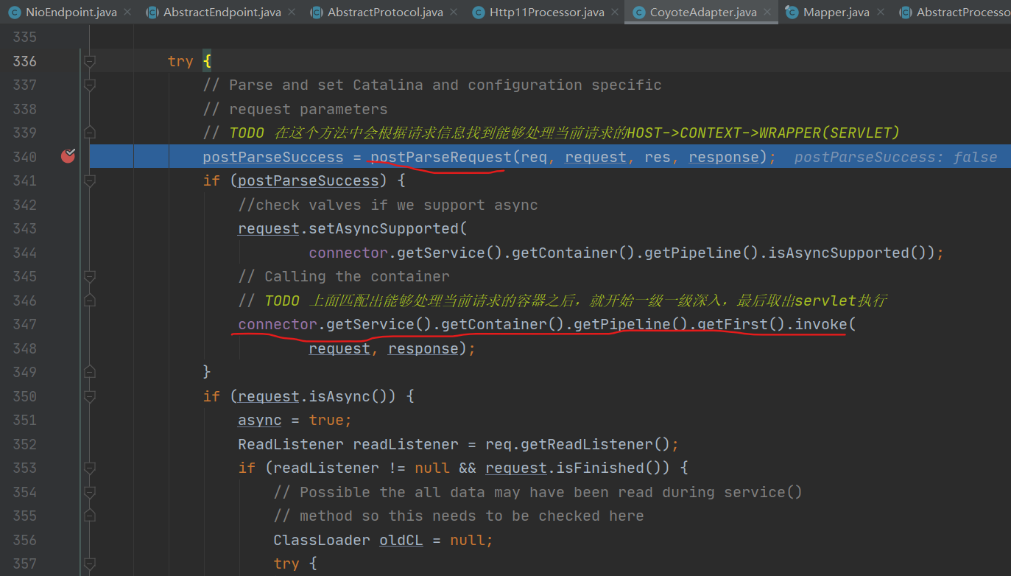
Task: Click the inline hint postParseSuccess: false
Action: (895, 157)
